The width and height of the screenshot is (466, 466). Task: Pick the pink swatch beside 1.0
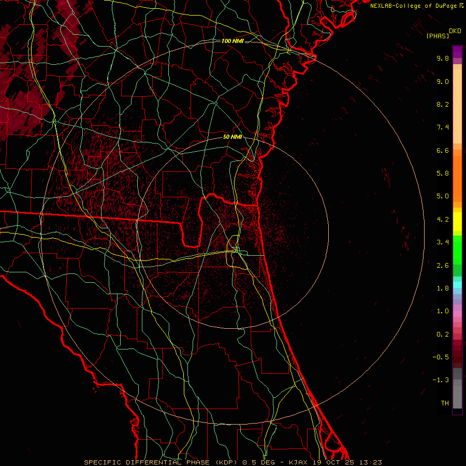click(x=457, y=312)
